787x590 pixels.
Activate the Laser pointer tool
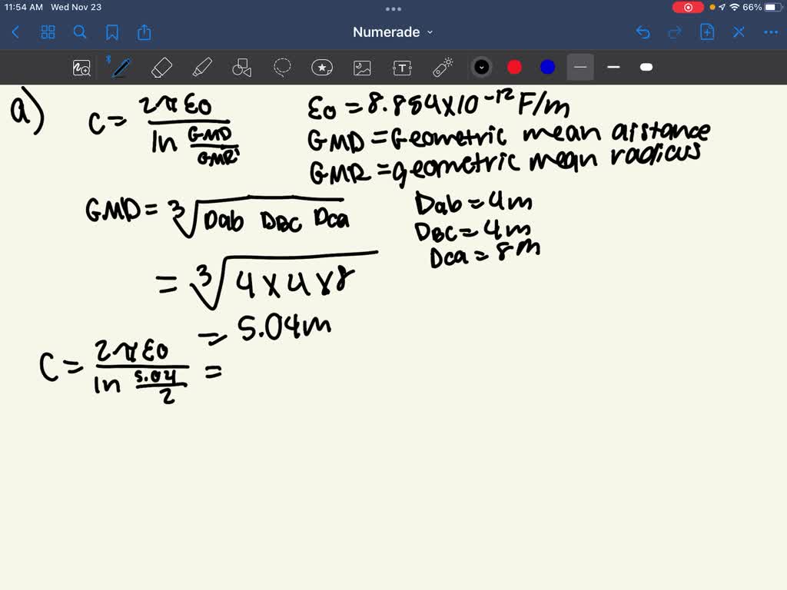coord(443,68)
